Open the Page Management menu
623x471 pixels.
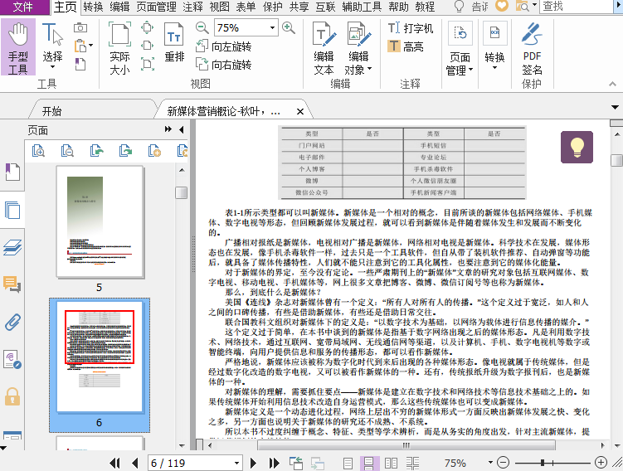460,48
